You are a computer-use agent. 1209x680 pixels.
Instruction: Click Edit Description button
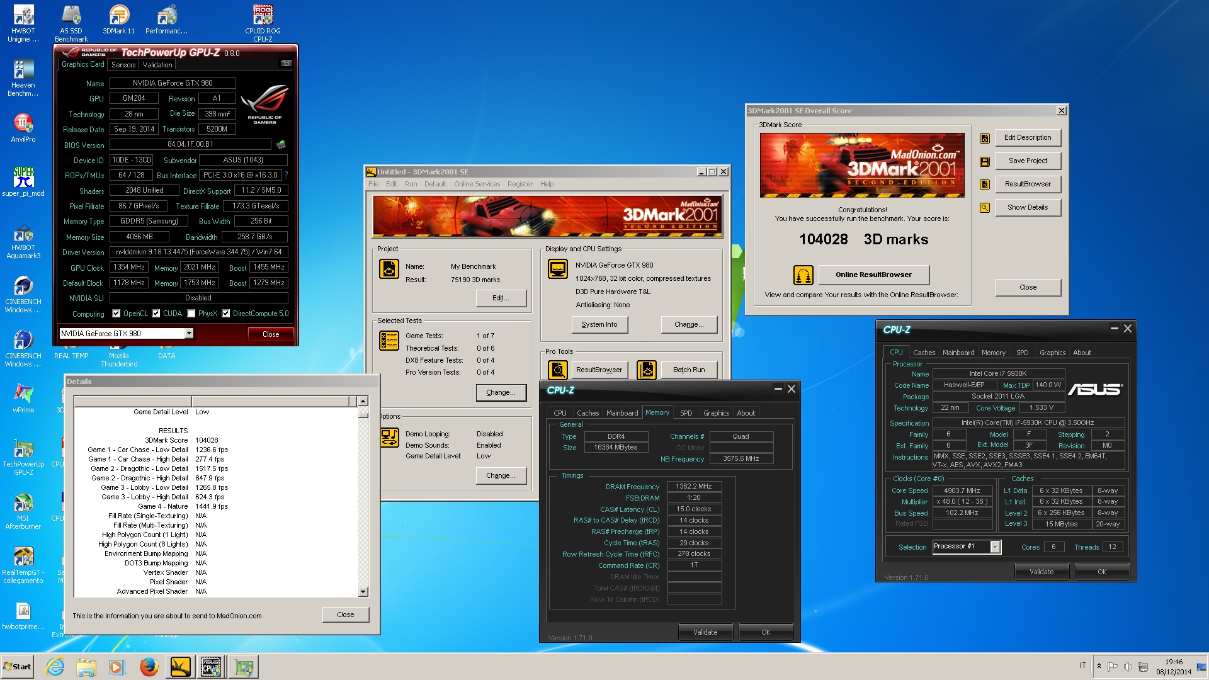click(x=1028, y=138)
